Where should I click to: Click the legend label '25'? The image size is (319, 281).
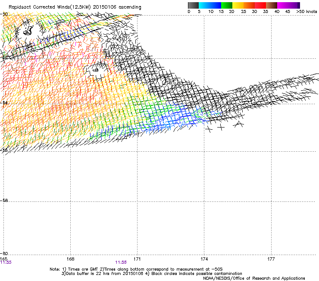click(244, 12)
